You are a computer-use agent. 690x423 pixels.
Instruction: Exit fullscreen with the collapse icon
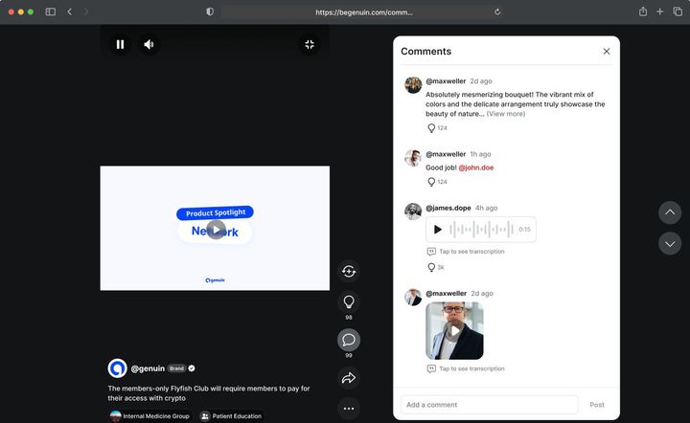(x=310, y=44)
